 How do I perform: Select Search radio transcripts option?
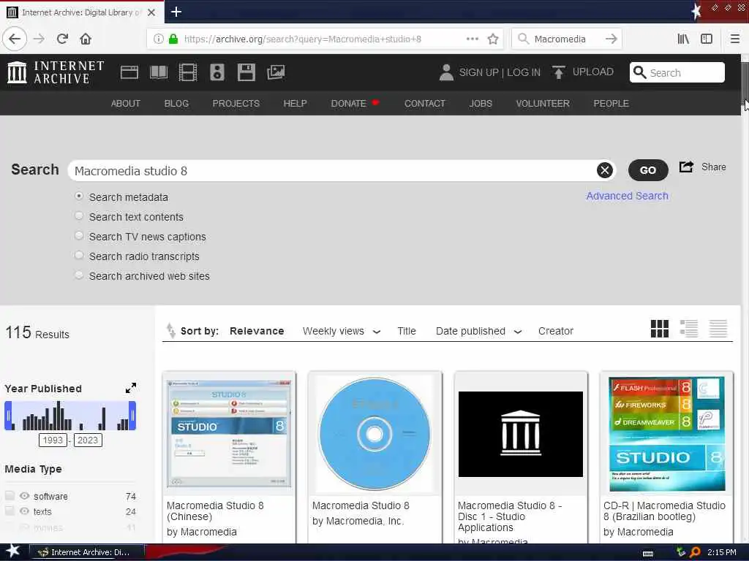coord(79,255)
